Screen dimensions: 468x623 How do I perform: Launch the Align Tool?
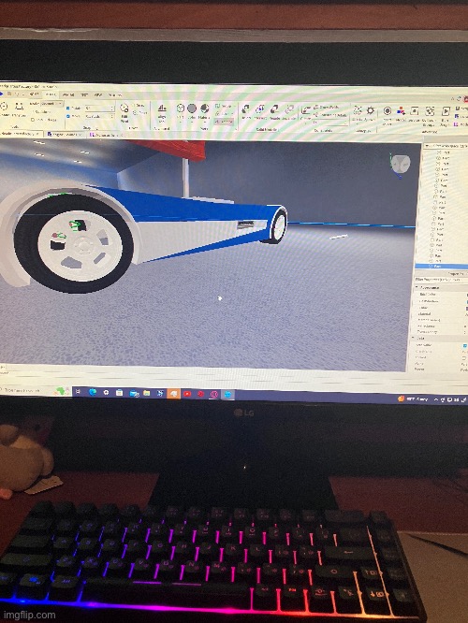click(x=162, y=113)
